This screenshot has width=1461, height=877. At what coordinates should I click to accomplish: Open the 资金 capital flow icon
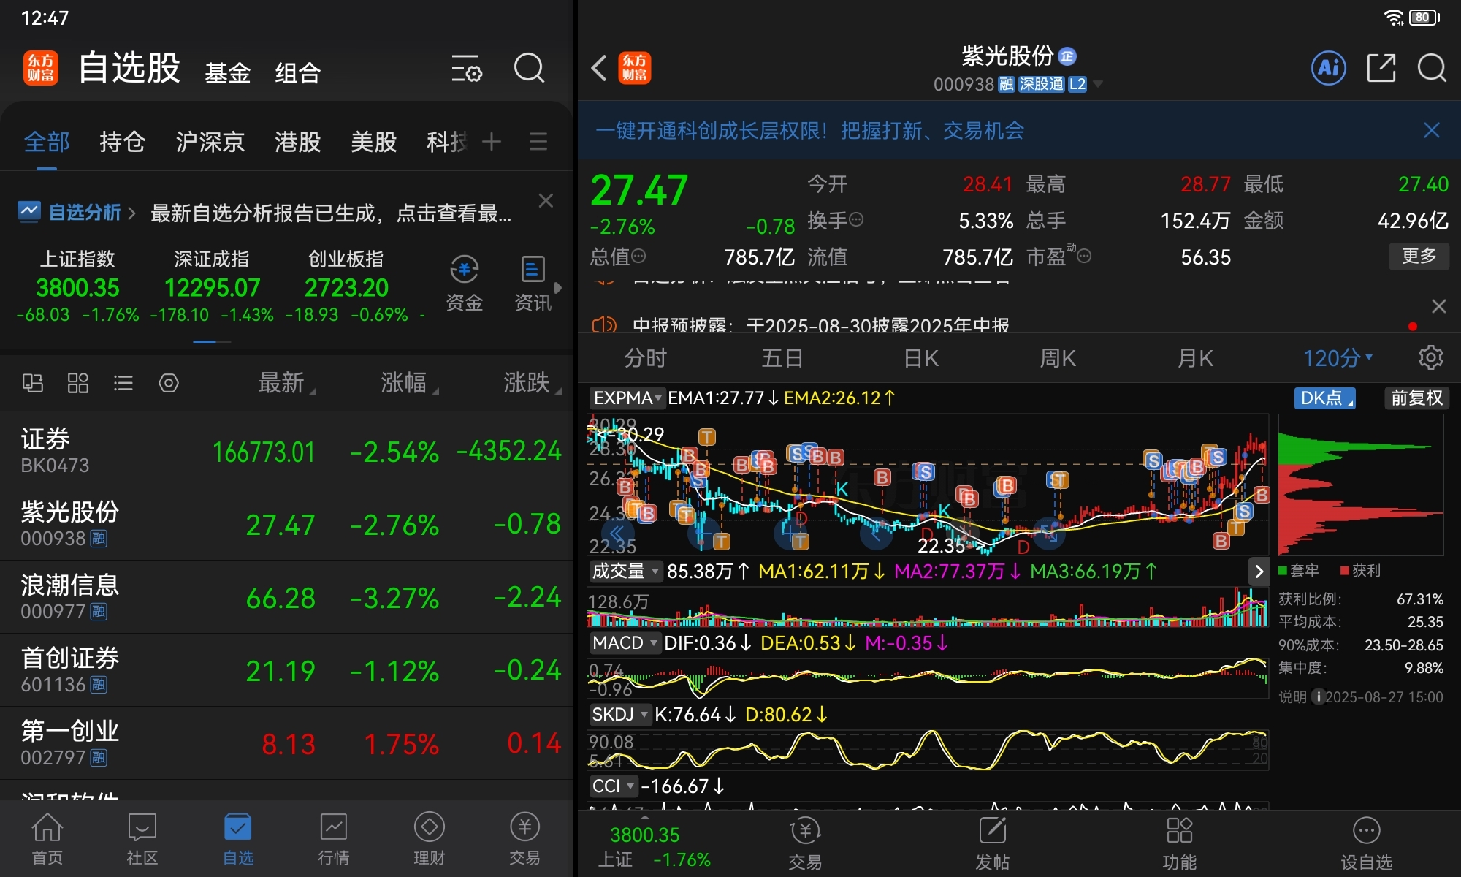pos(464,284)
